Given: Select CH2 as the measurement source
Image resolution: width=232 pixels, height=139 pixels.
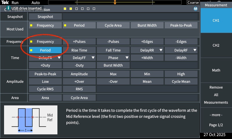Looking at the screenshot, I should [x=216, y=45].
